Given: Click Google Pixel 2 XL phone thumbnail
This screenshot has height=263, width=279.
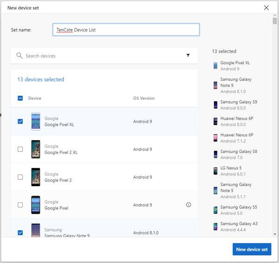Looking at the screenshot, I should click(36, 149).
